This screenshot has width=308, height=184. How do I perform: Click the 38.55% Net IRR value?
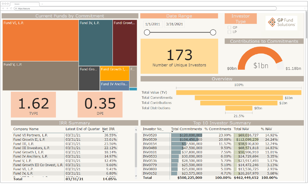coord(110,135)
